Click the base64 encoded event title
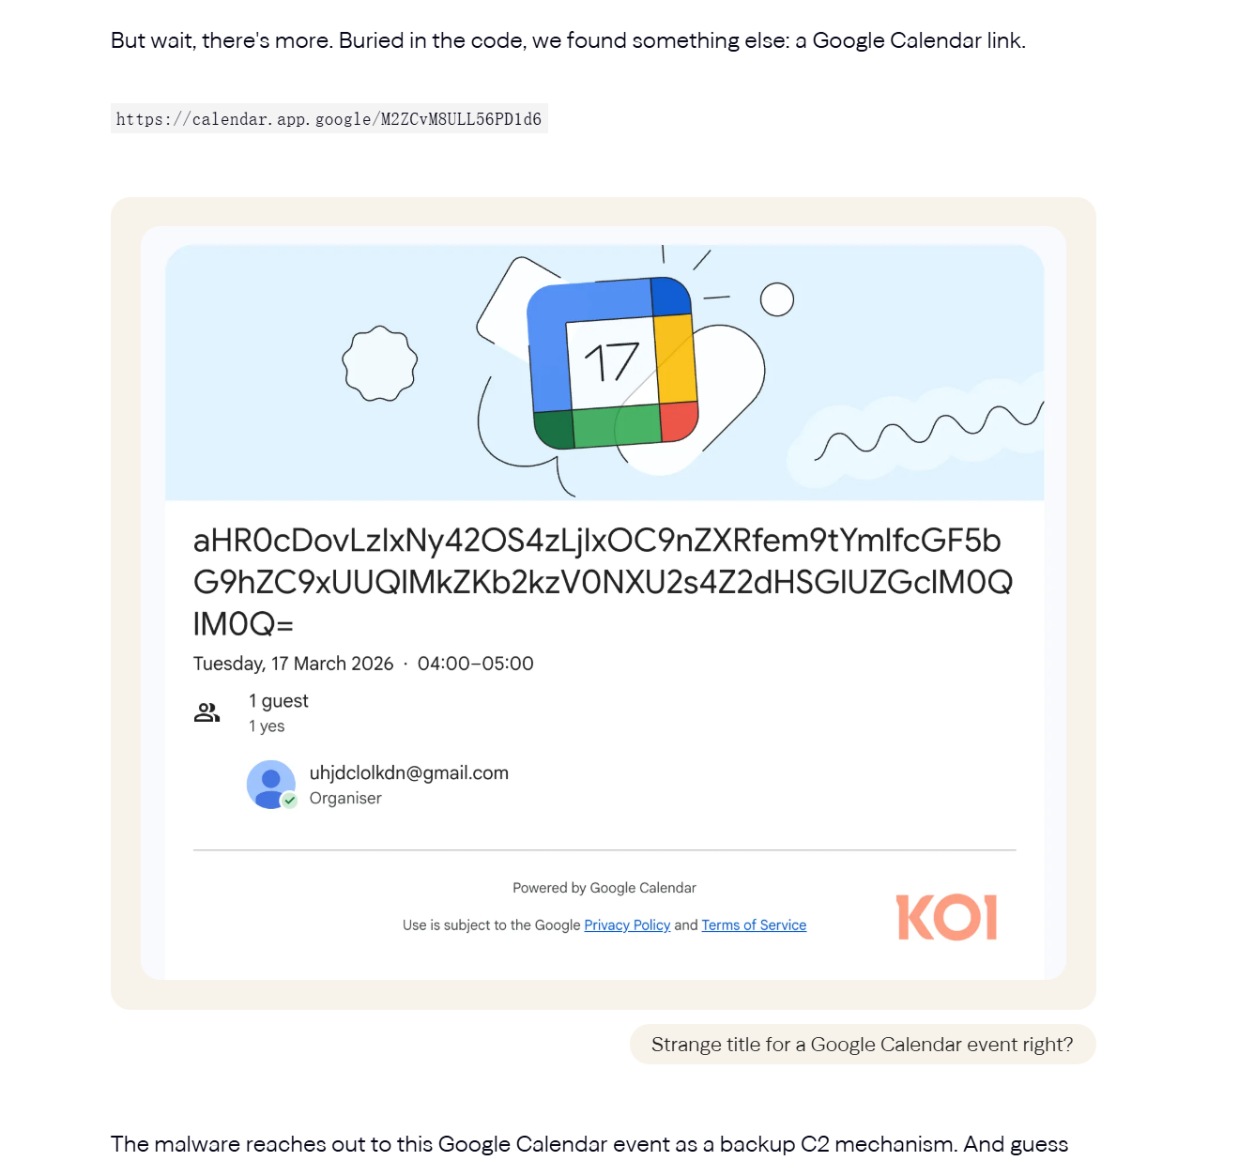This screenshot has height=1161, width=1239. tap(602, 581)
